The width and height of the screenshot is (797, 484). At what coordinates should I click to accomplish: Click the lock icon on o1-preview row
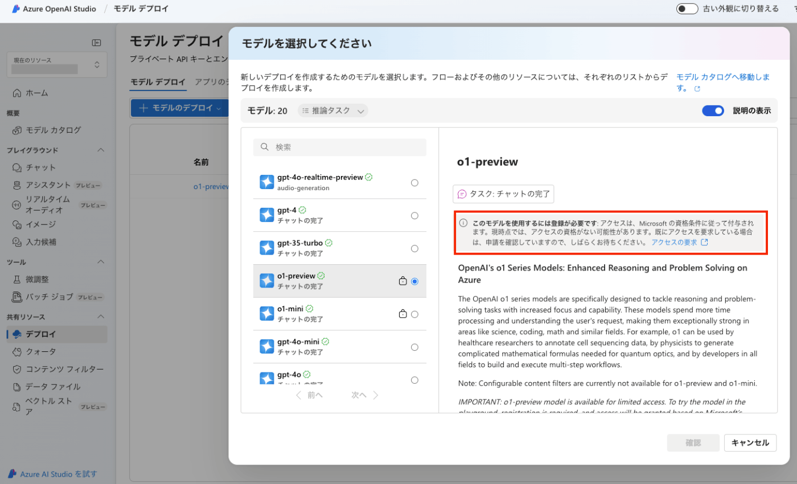pyautogui.click(x=403, y=281)
